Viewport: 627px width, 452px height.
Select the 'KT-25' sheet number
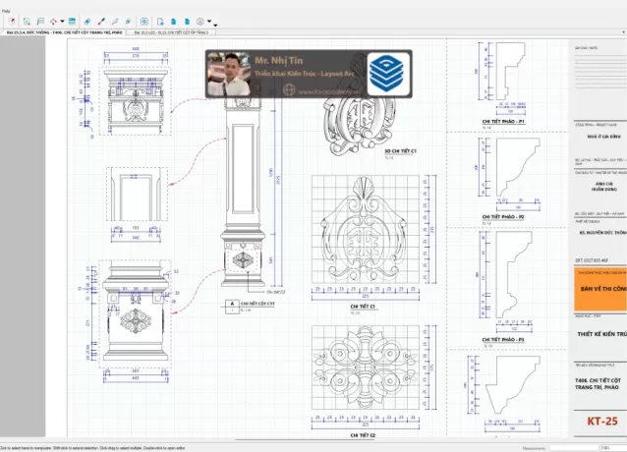pos(602,422)
